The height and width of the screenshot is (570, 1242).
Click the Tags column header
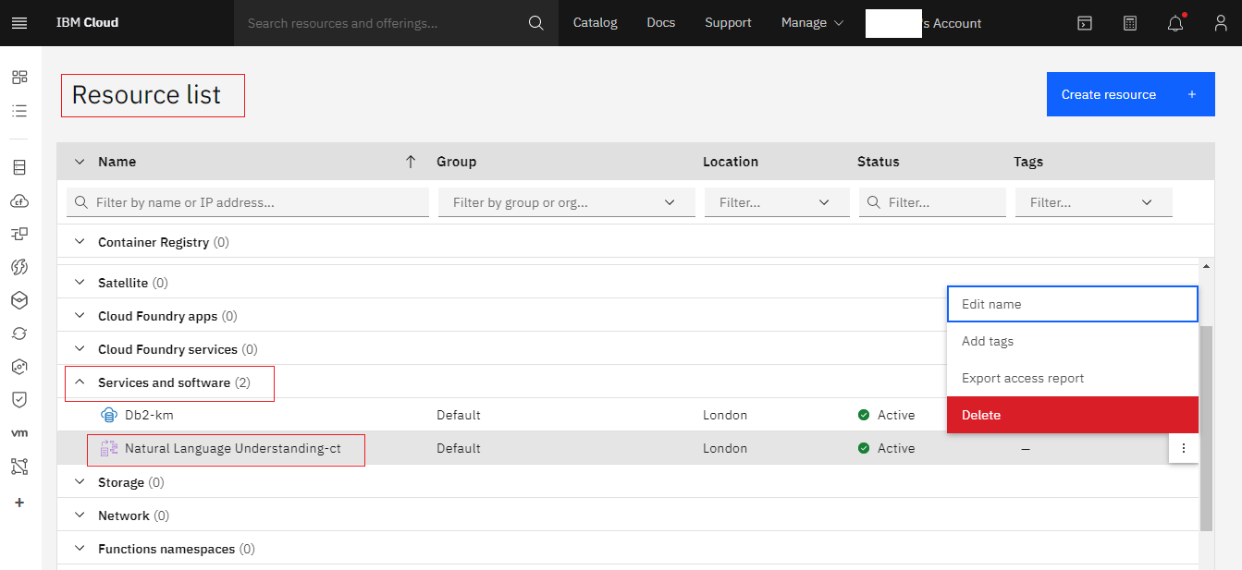[x=1028, y=162]
